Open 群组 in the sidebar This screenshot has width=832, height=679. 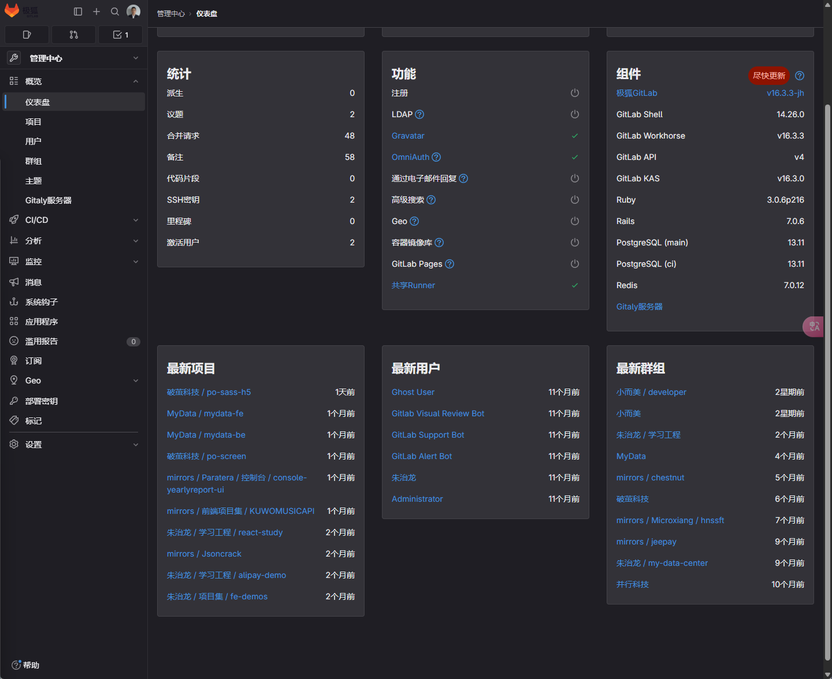pyautogui.click(x=73, y=161)
